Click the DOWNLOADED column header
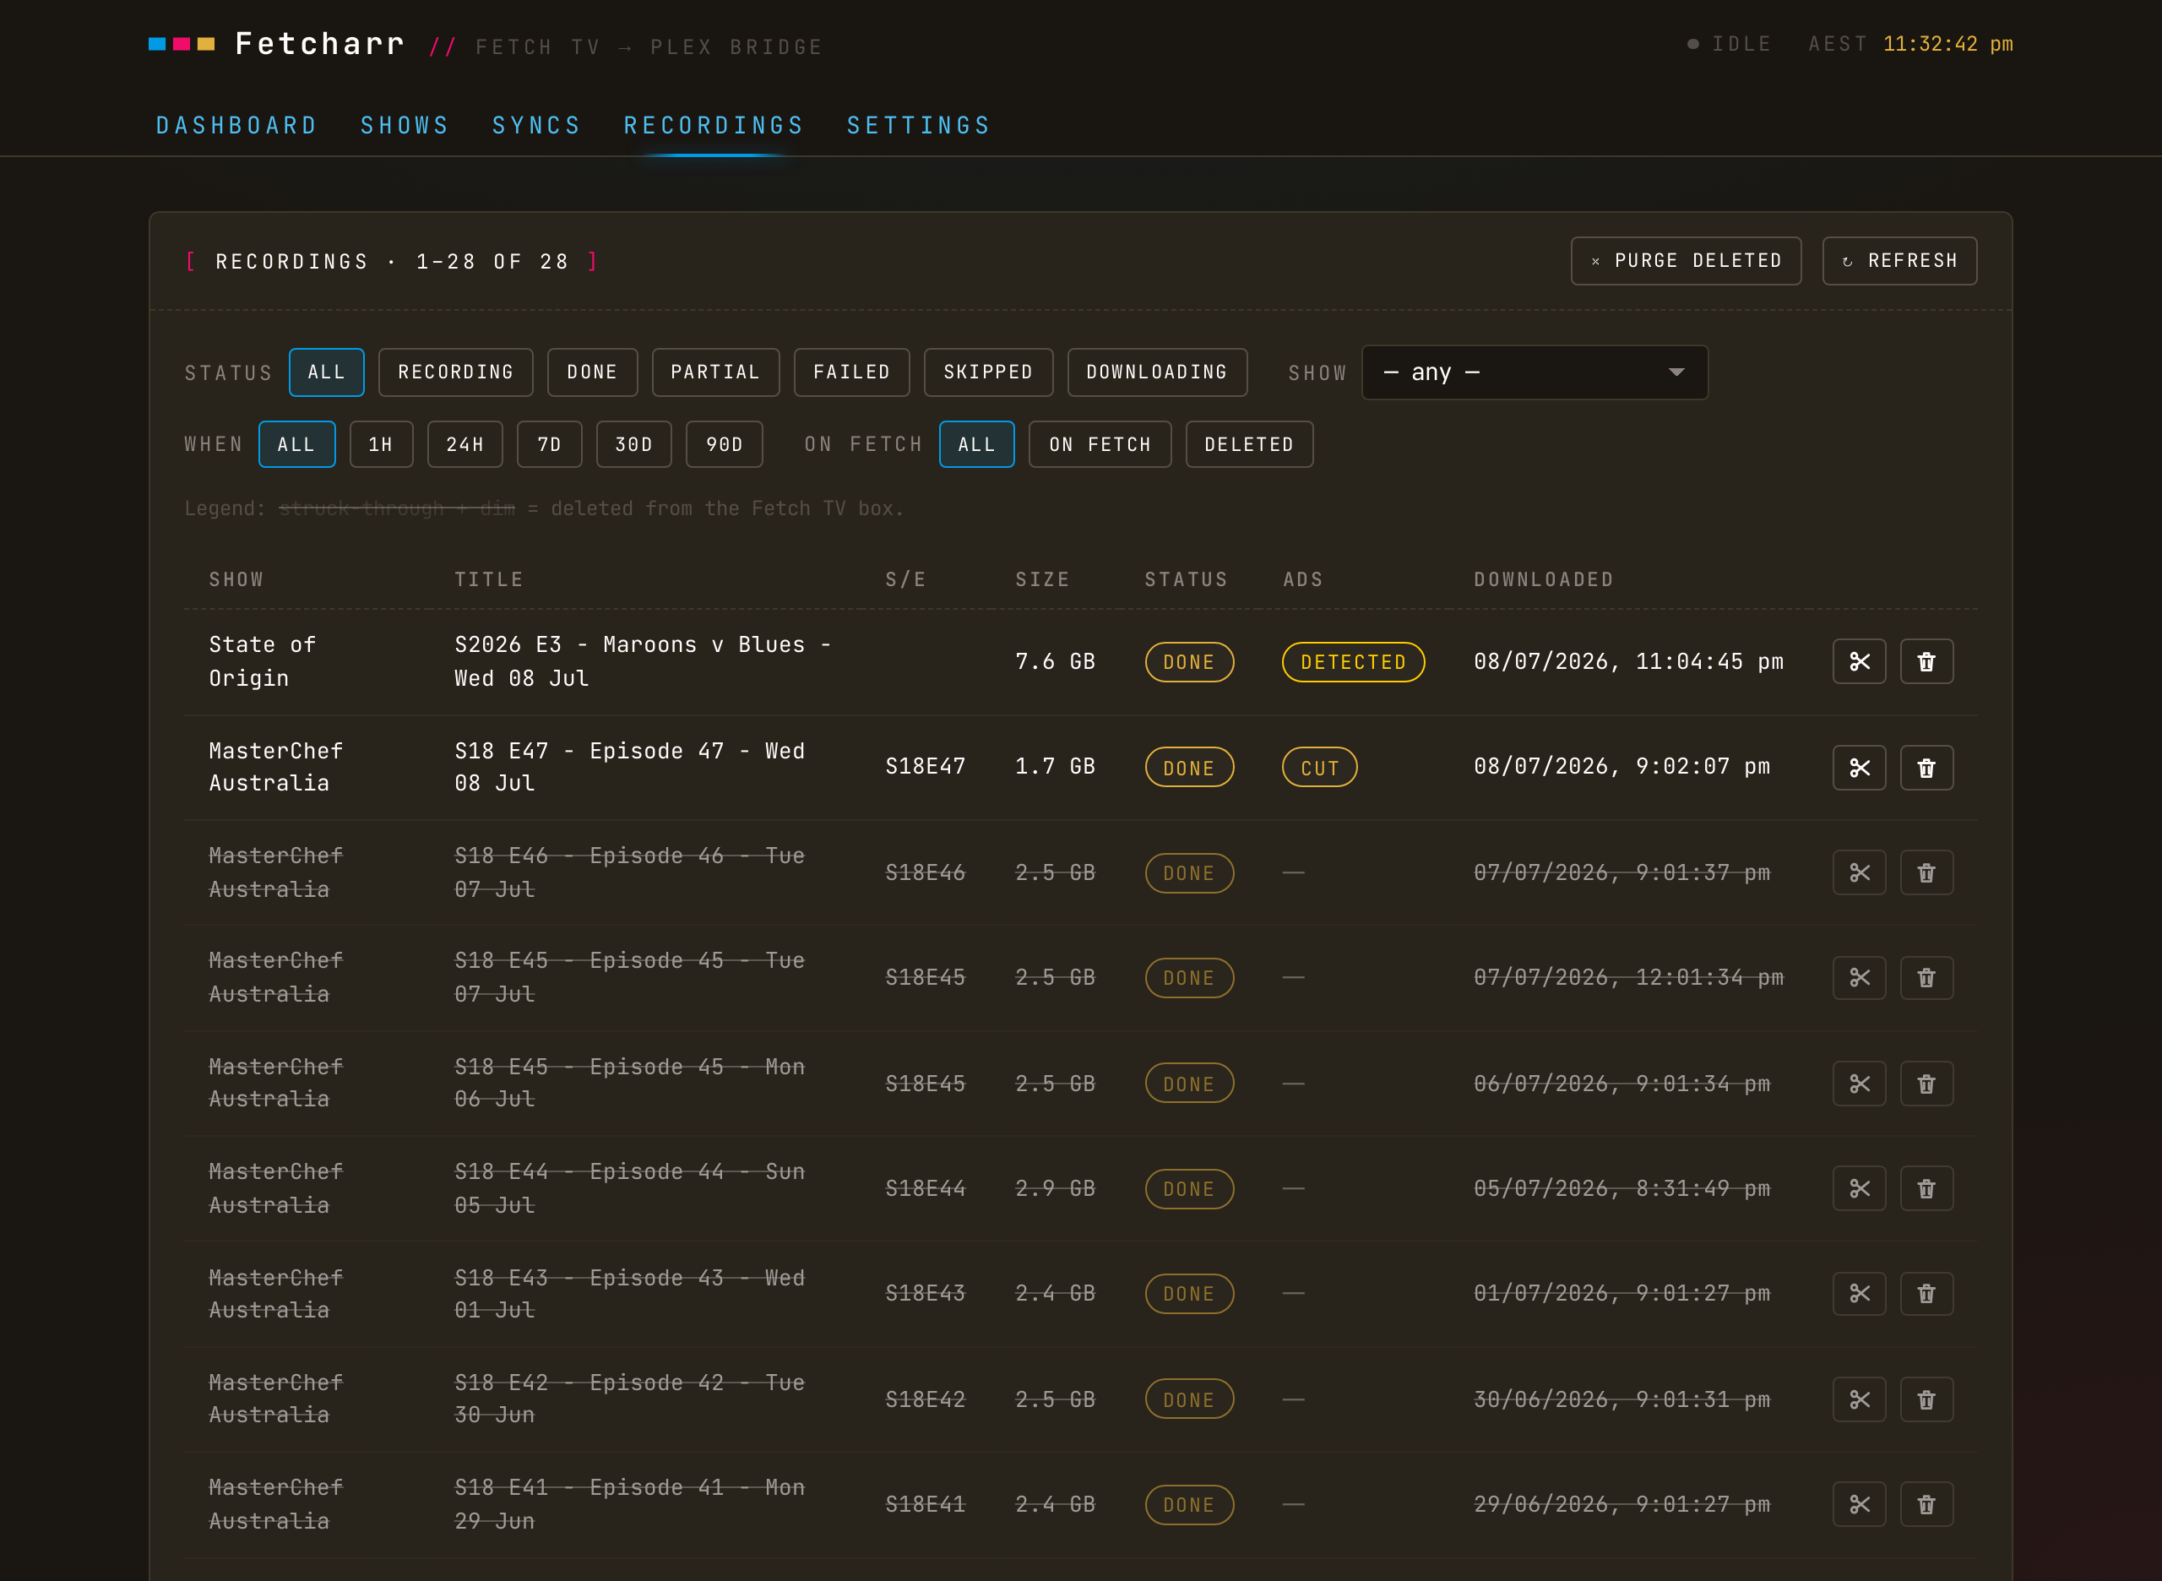 click(1543, 580)
